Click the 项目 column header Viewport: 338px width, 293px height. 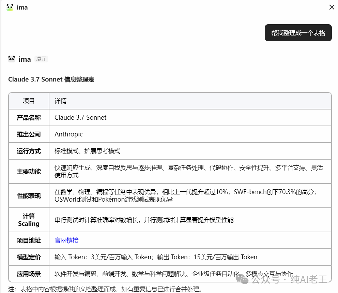pyautogui.click(x=29, y=101)
